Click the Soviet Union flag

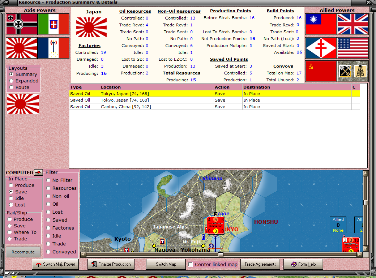tap(321, 71)
